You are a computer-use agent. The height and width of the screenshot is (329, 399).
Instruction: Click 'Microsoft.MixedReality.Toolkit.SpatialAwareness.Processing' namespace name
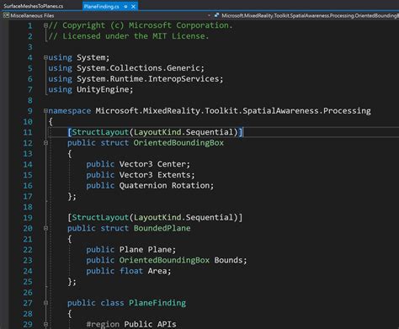point(233,111)
